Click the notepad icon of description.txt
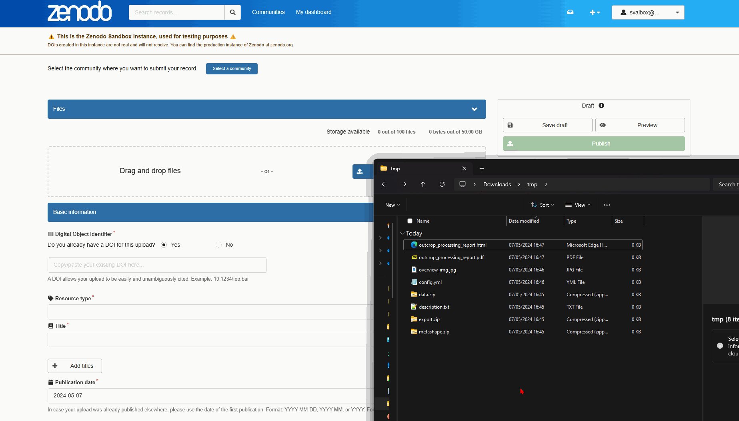 click(x=414, y=307)
